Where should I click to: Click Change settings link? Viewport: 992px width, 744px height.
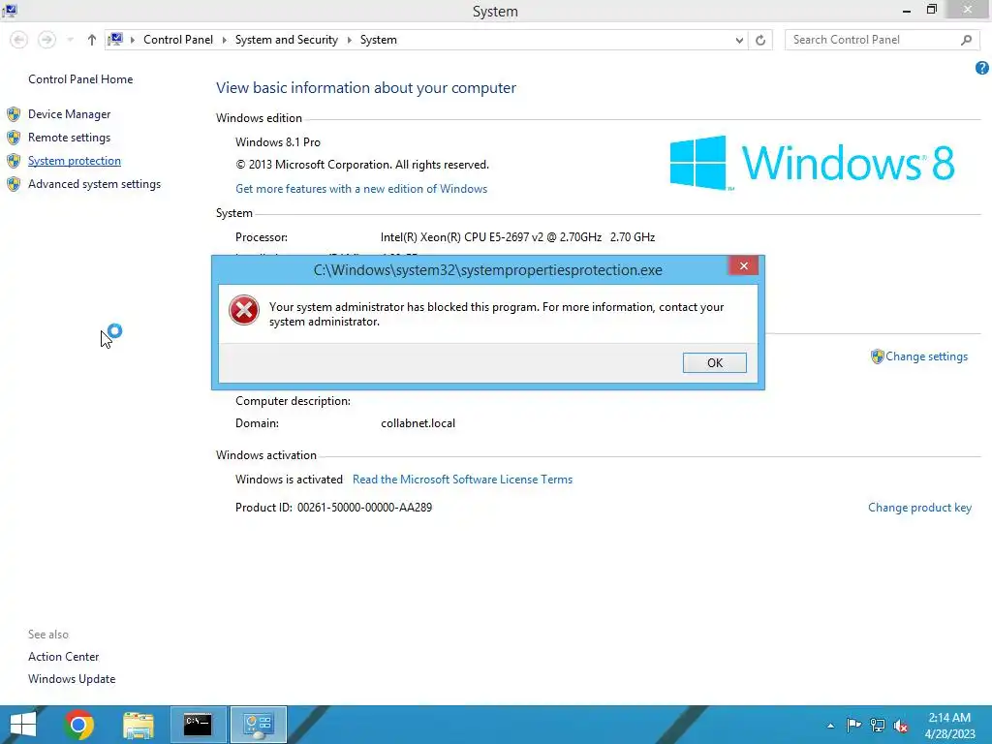coord(926,356)
